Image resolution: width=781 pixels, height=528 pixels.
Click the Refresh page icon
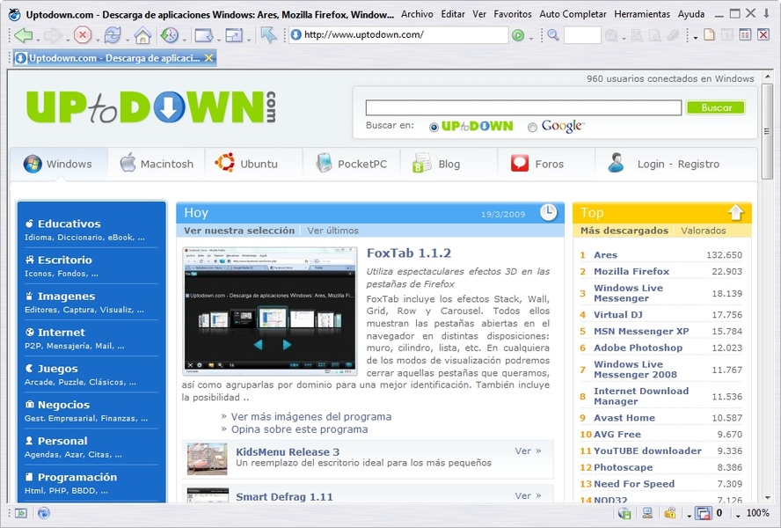(113, 35)
